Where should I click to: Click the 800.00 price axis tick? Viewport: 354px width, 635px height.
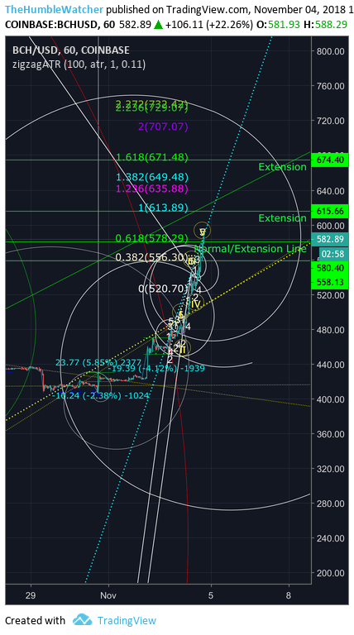[332, 51]
